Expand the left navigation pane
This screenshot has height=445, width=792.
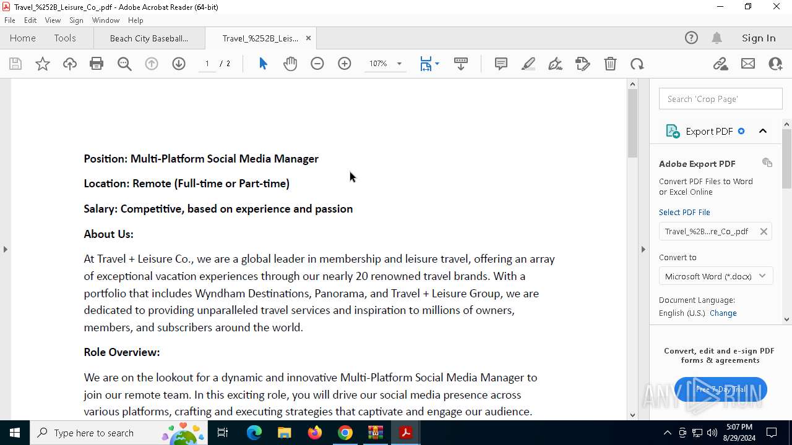click(x=5, y=249)
